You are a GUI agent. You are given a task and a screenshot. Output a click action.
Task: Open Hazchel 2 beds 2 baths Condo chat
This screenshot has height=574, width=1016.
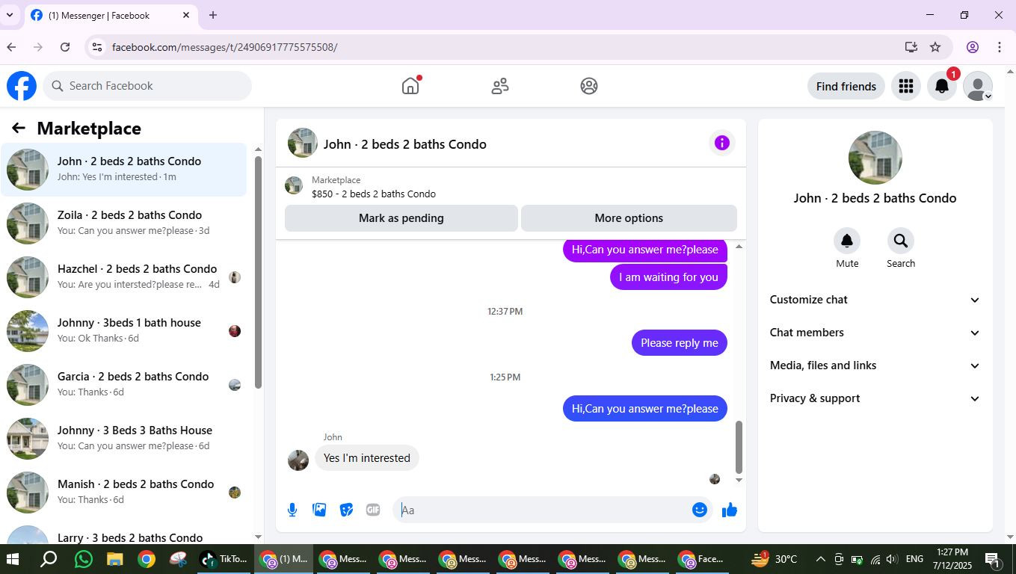[x=123, y=277]
